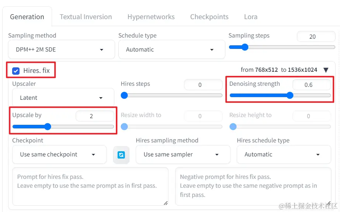
Task: Click the Hires steps number field
Action: [203, 85]
